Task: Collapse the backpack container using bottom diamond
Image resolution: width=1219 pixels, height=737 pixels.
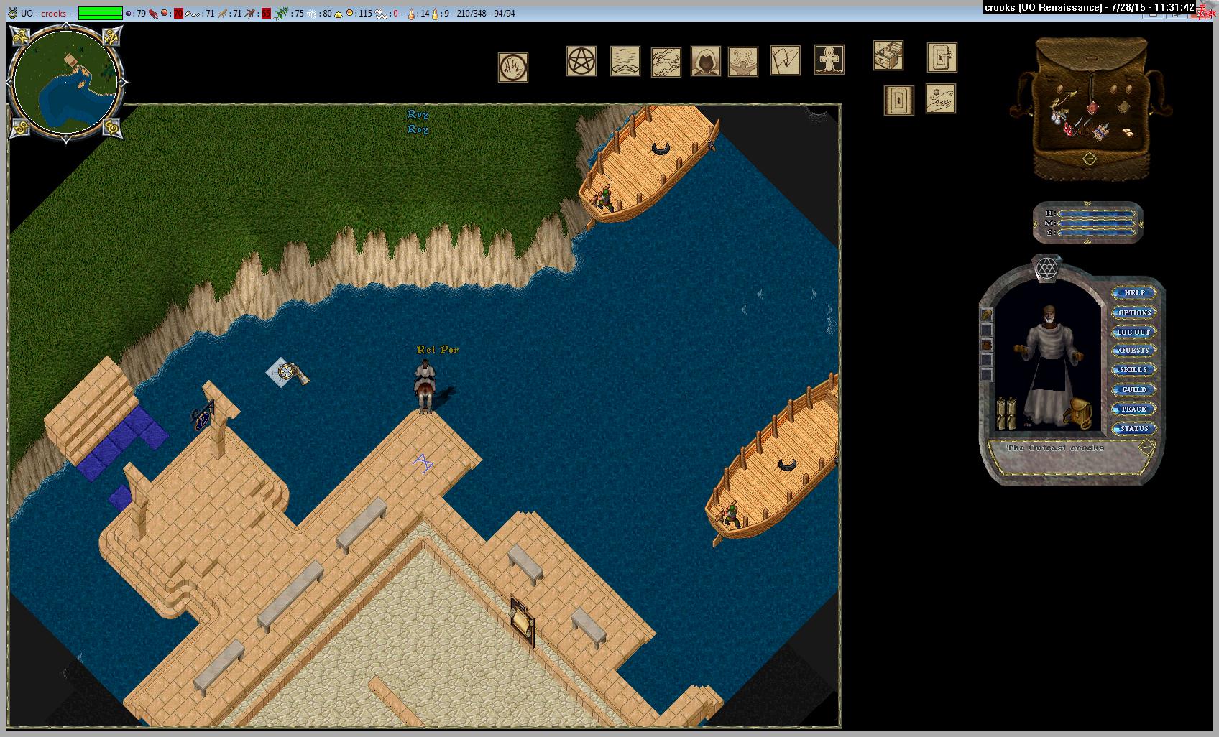Action: 1090,159
